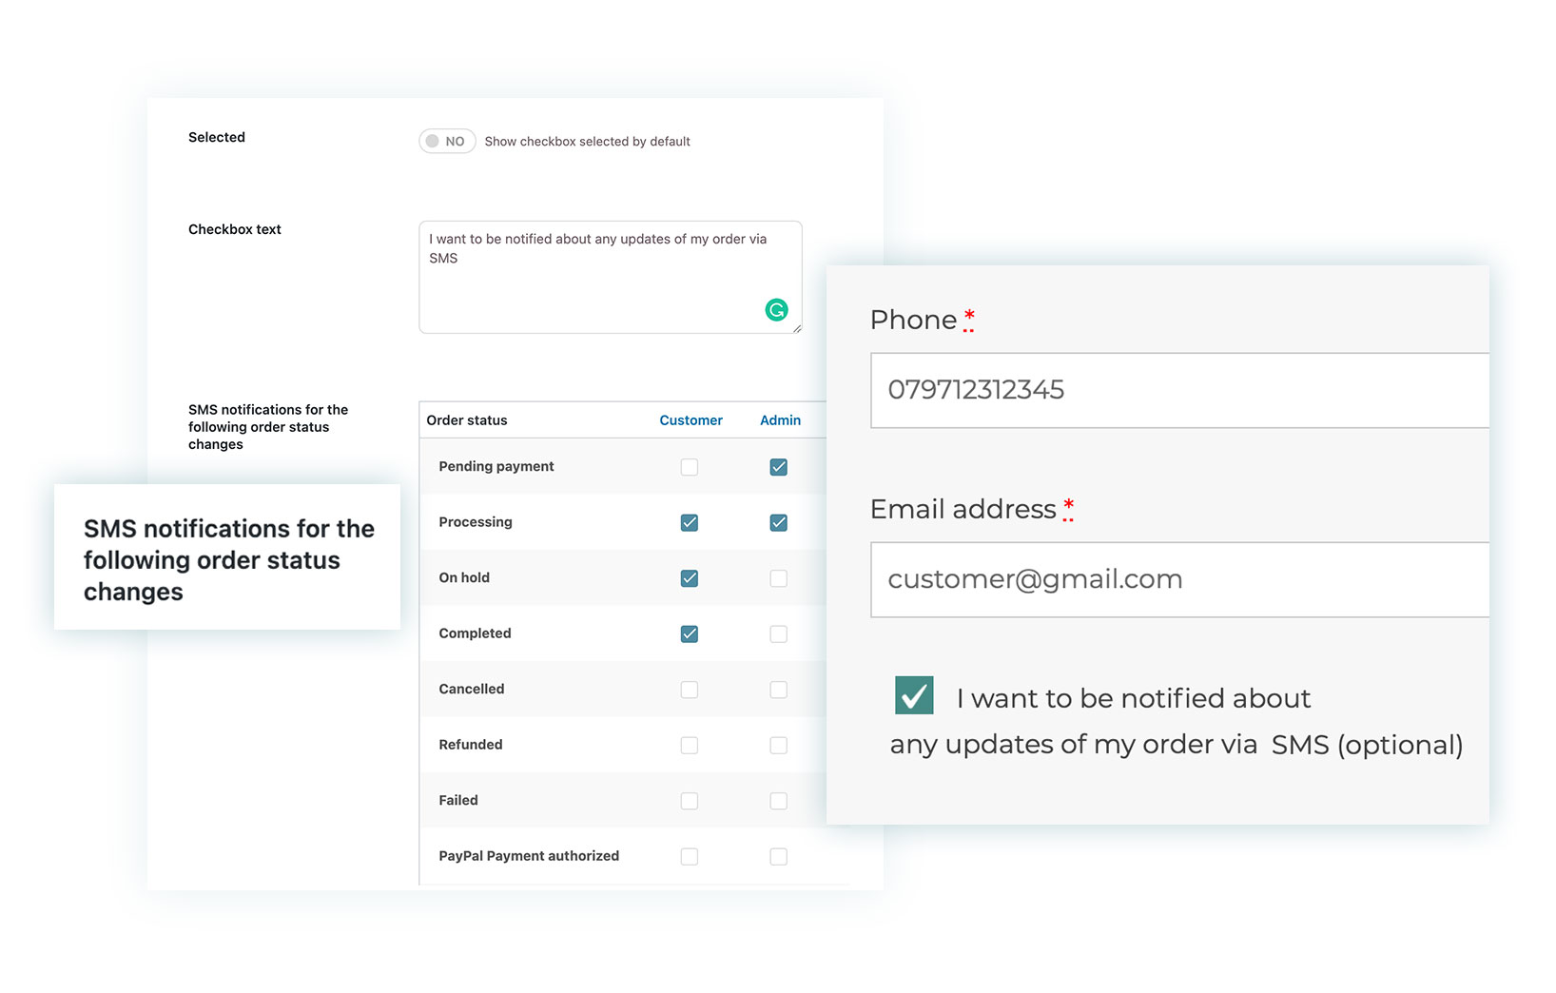This screenshot has width=1556, height=993.
Task: Uncheck the SMS order updates opt-in checkbox
Action: (x=914, y=695)
